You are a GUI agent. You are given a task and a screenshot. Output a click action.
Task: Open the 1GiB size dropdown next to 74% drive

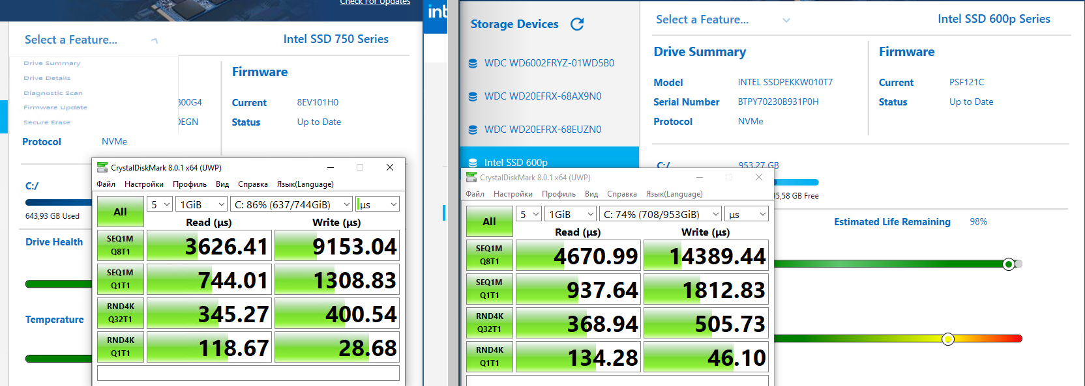click(x=571, y=214)
